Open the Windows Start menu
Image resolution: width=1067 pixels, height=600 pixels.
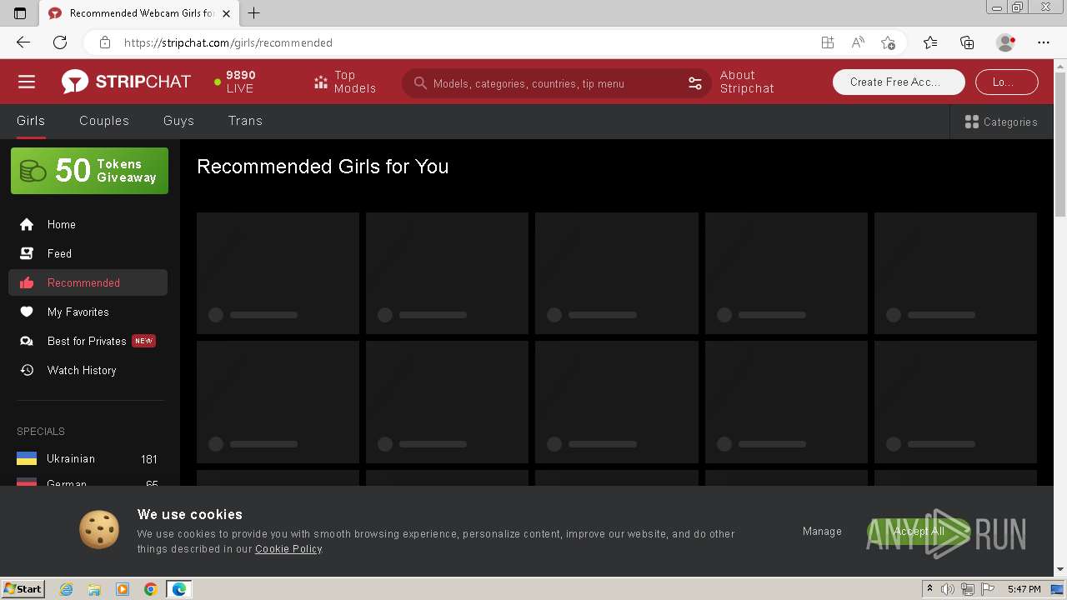coord(23,589)
